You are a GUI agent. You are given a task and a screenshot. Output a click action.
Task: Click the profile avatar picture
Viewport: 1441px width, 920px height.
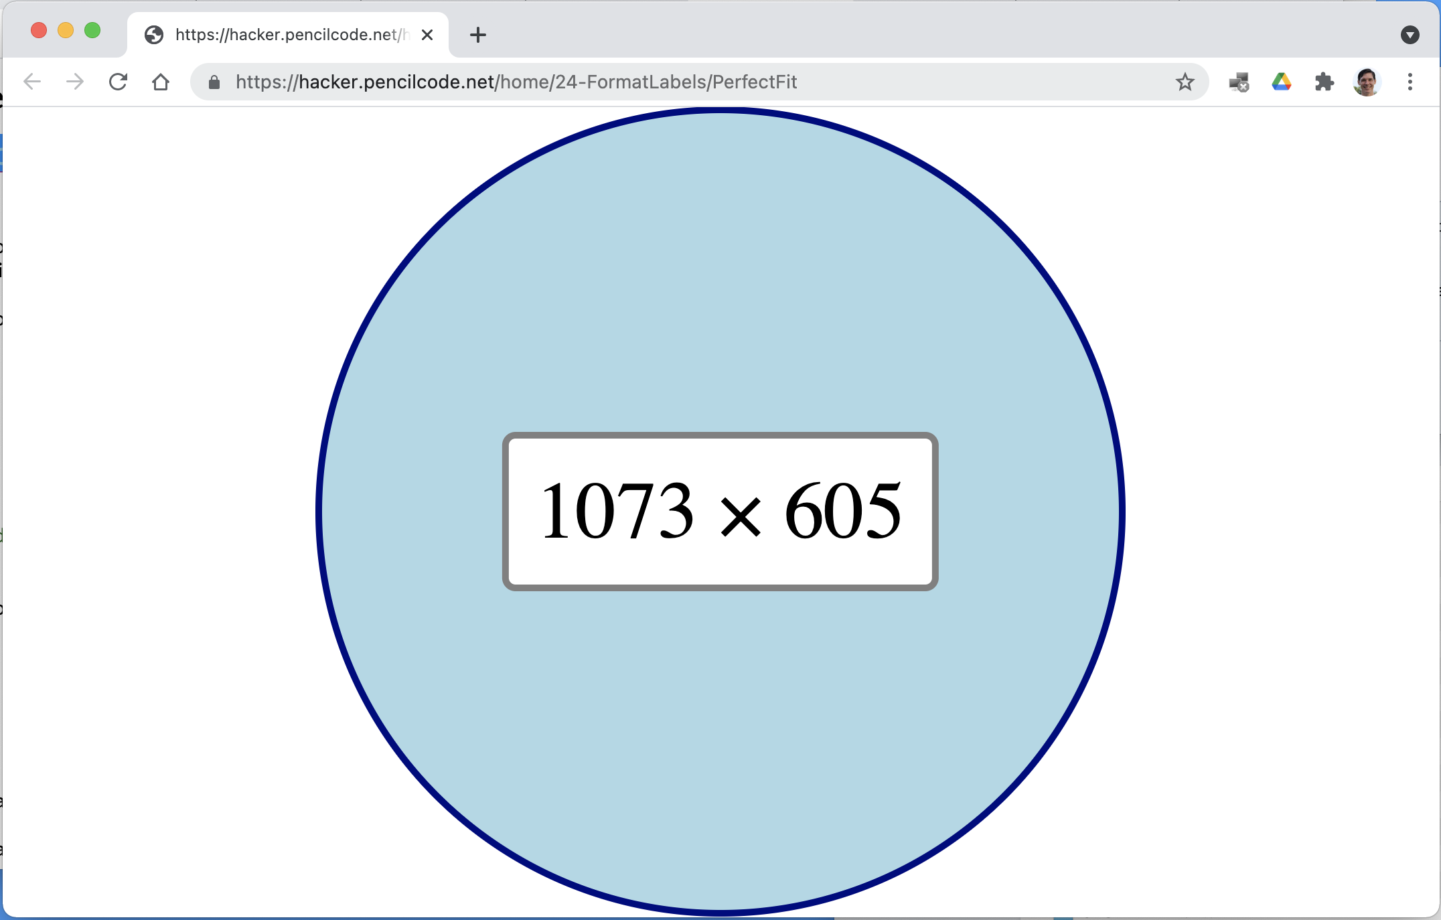1367,82
